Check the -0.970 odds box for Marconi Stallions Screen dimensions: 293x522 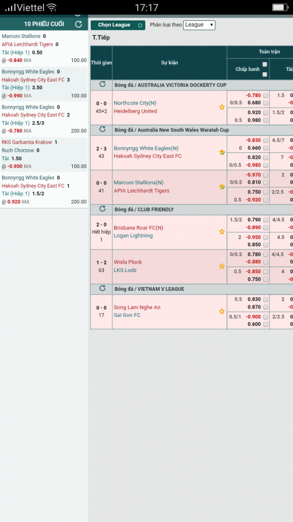click(265, 175)
